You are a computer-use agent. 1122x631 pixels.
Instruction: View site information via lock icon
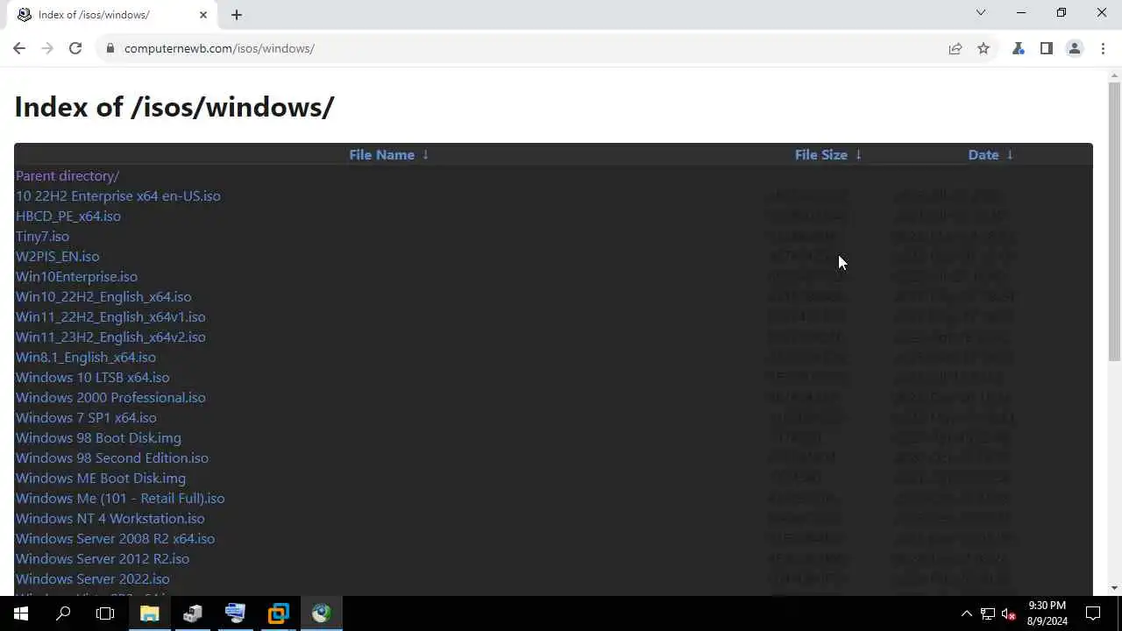pos(110,48)
